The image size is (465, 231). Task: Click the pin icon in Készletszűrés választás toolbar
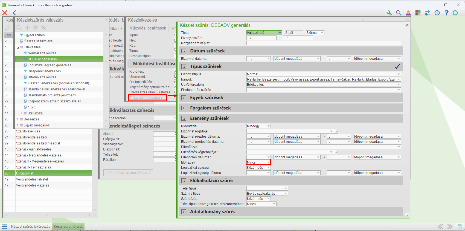point(44,28)
